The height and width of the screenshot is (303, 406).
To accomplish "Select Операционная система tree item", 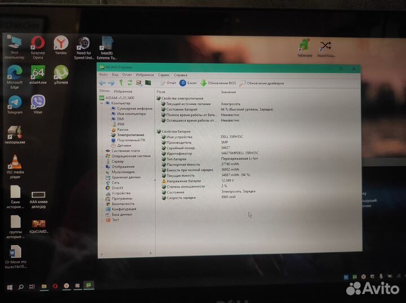I will (x=128, y=156).
